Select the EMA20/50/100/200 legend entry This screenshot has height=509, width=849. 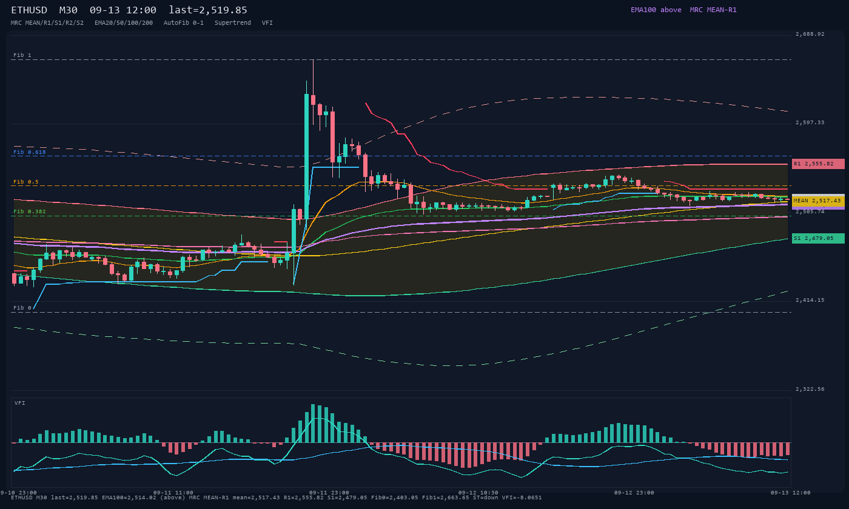point(124,22)
